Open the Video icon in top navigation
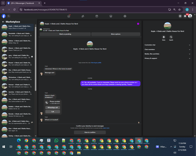 tap(97, 16)
